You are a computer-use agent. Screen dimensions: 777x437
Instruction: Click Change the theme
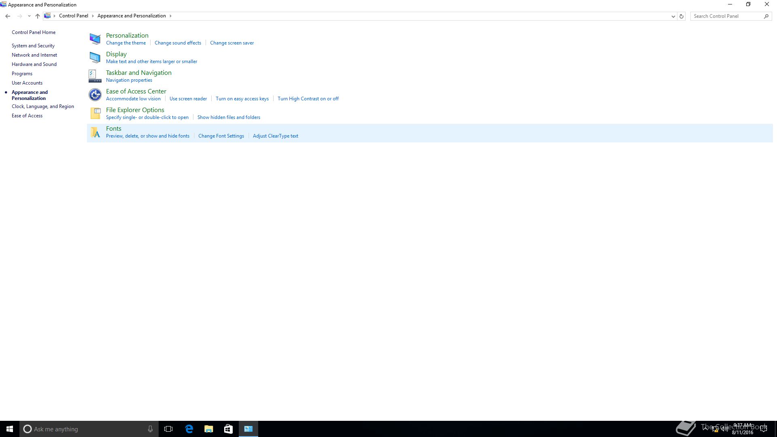tap(126, 43)
